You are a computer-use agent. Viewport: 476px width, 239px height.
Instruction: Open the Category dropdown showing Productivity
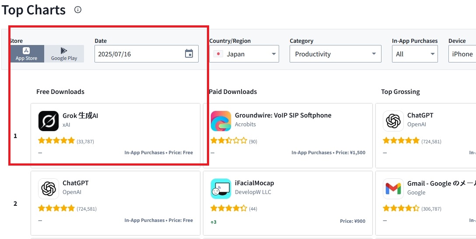pyautogui.click(x=336, y=54)
